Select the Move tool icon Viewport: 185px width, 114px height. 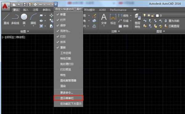tap(51, 15)
